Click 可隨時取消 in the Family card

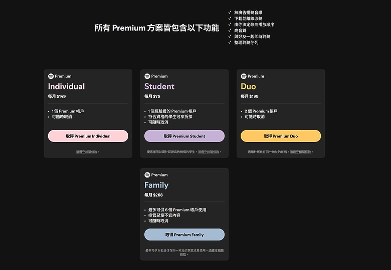pyautogui.click(x=158, y=221)
